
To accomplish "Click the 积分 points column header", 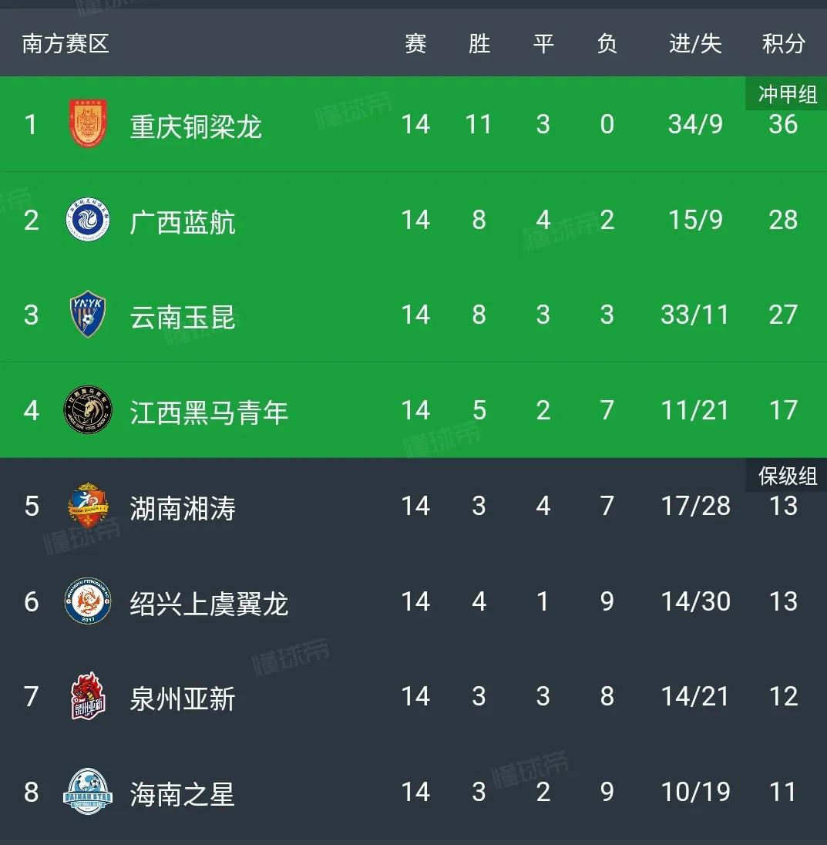I will click(783, 44).
